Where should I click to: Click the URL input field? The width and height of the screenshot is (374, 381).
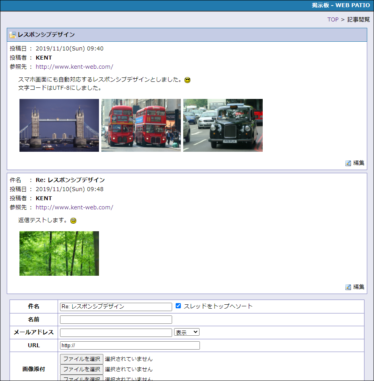tap(130, 345)
